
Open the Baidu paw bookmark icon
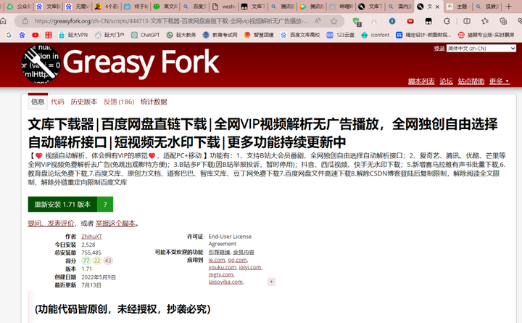(22, 35)
